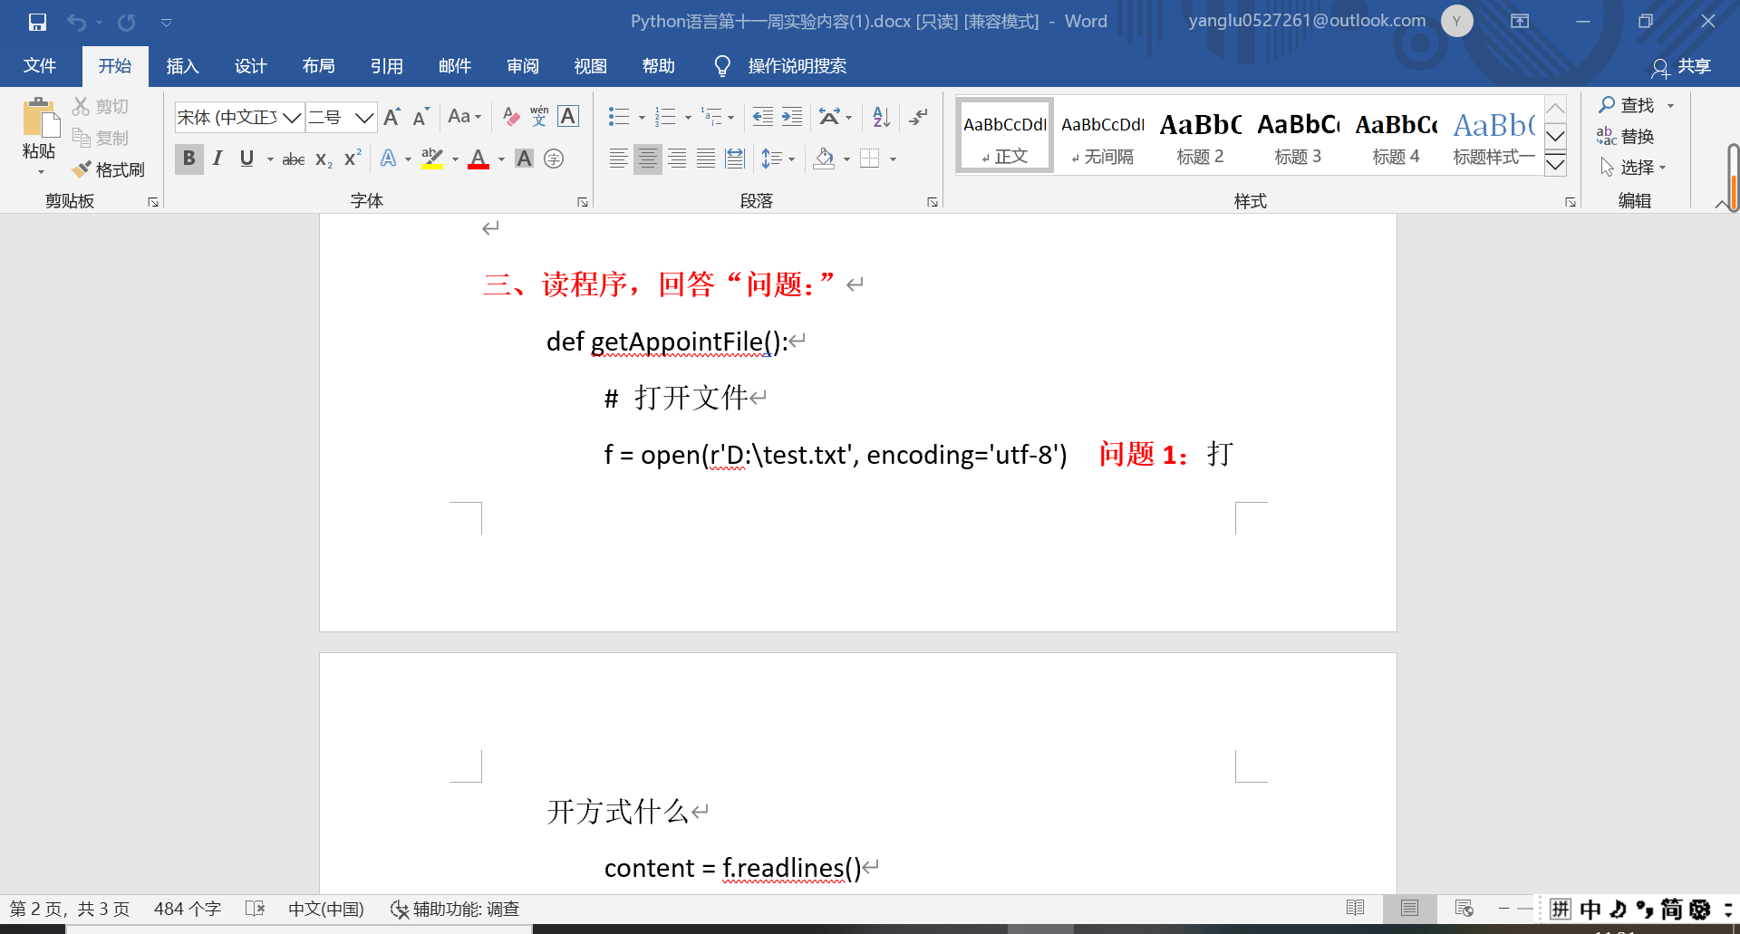Open the borders dropdown arrow
Viewport: 1740px width, 934px height.
coord(893,159)
